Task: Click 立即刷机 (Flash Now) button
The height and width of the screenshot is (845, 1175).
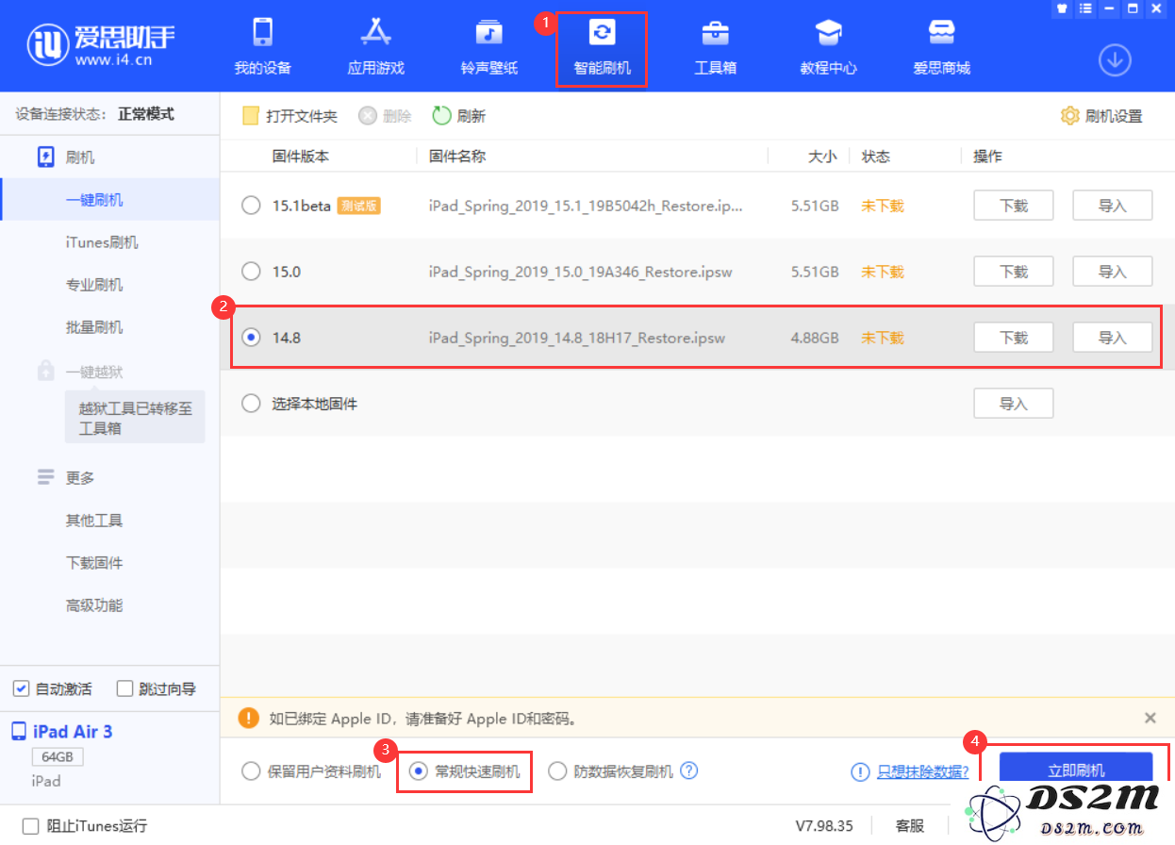Action: pyautogui.click(x=1076, y=770)
